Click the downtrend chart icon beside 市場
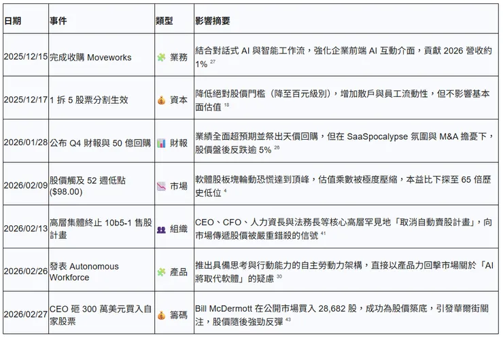The image size is (503, 338). [x=161, y=186]
